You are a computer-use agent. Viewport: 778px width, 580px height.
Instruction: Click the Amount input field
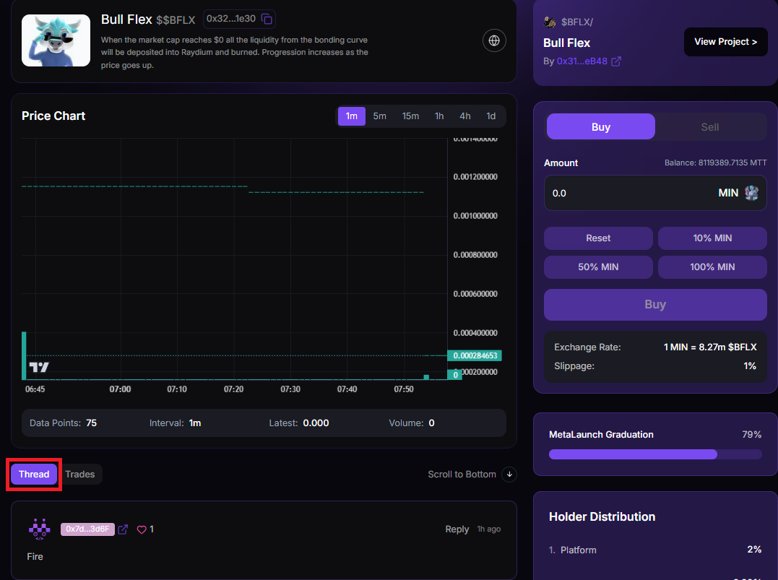point(628,194)
